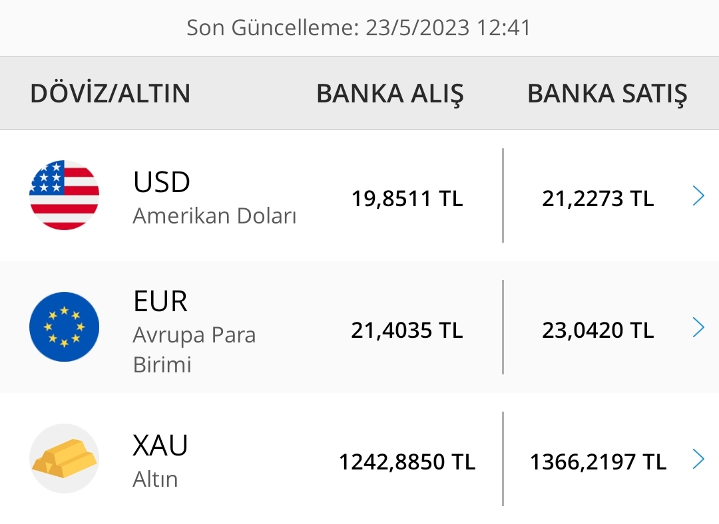
Task: Tap the Son Güncelleme timestamp text
Action: [x=359, y=27]
